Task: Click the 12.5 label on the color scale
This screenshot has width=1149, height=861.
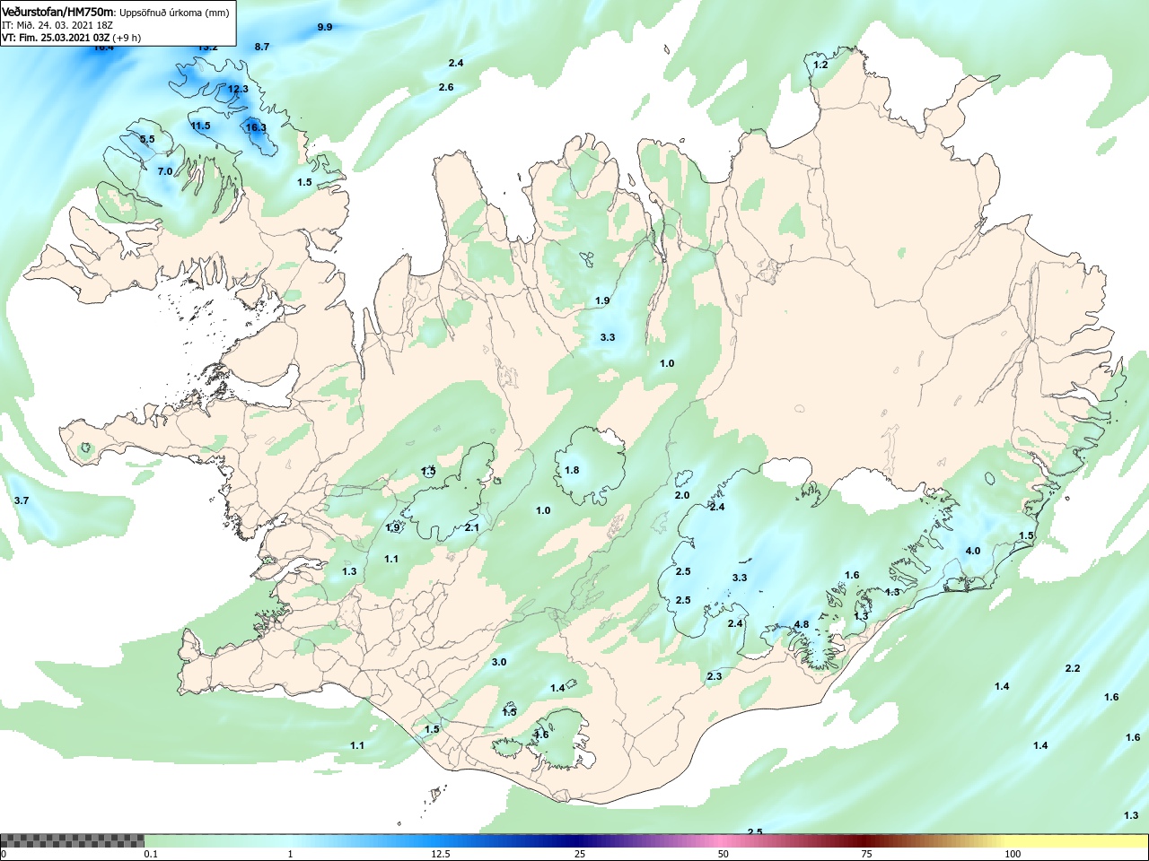Action: 441,854
